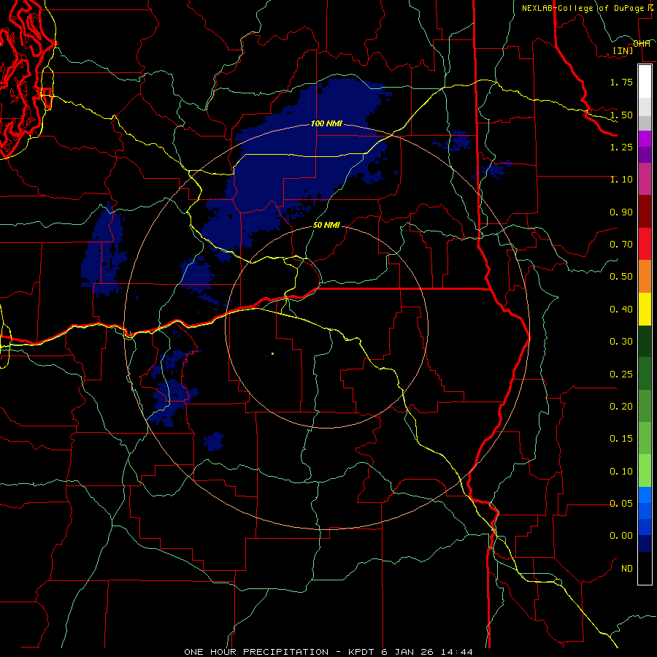Click the [IN] units label
Viewport: 657px width, 657px height.
tap(623, 50)
